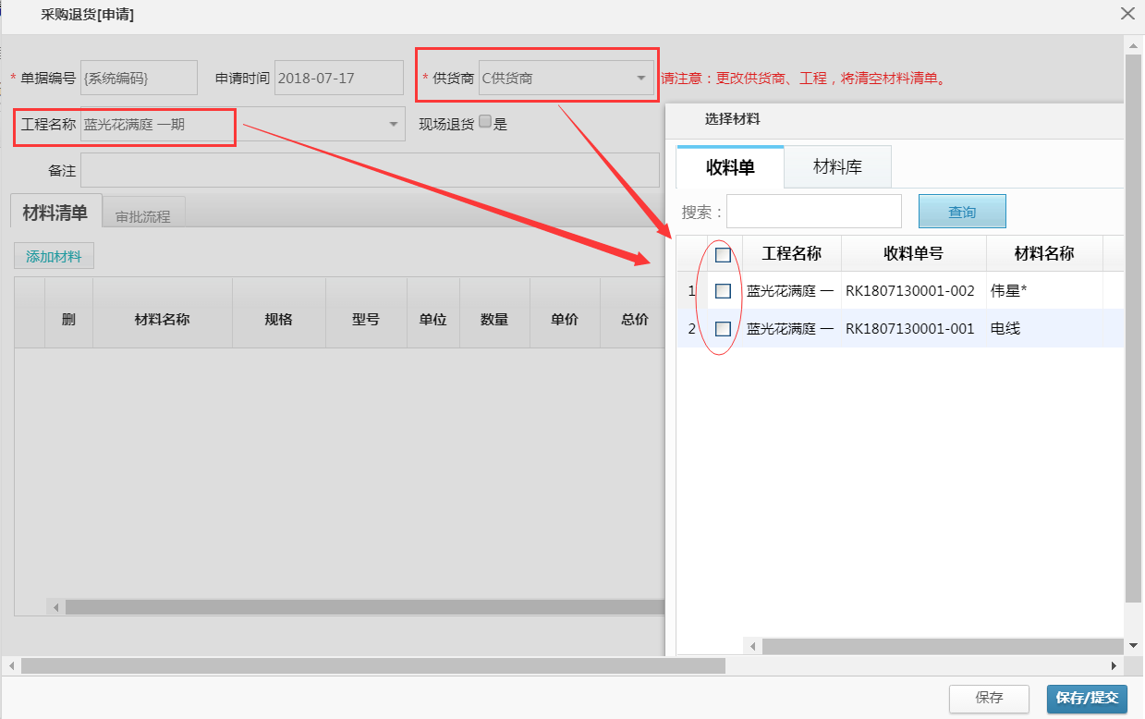The height and width of the screenshot is (719, 1145).
Task: Expand the 工程名称 dropdown
Action: click(x=393, y=124)
